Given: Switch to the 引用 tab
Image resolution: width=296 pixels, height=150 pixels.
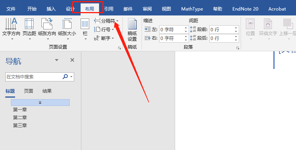Looking at the screenshot, I should (109, 9).
